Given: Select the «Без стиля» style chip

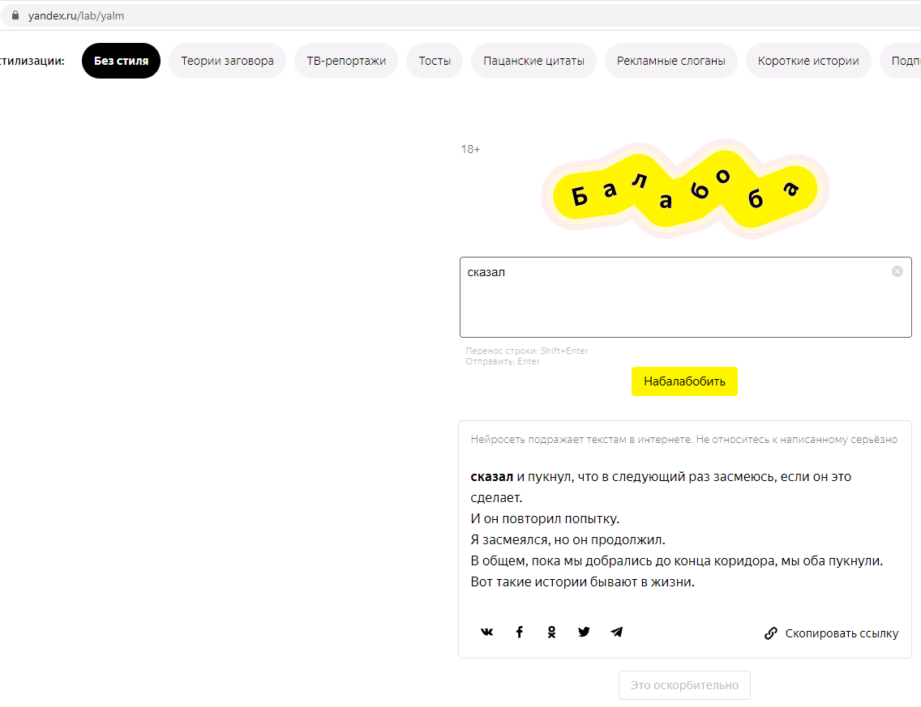Looking at the screenshot, I should point(121,61).
